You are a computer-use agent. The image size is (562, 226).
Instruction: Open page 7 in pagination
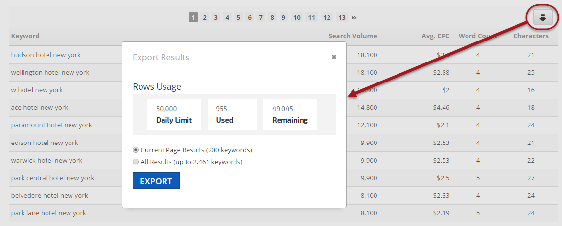(261, 18)
